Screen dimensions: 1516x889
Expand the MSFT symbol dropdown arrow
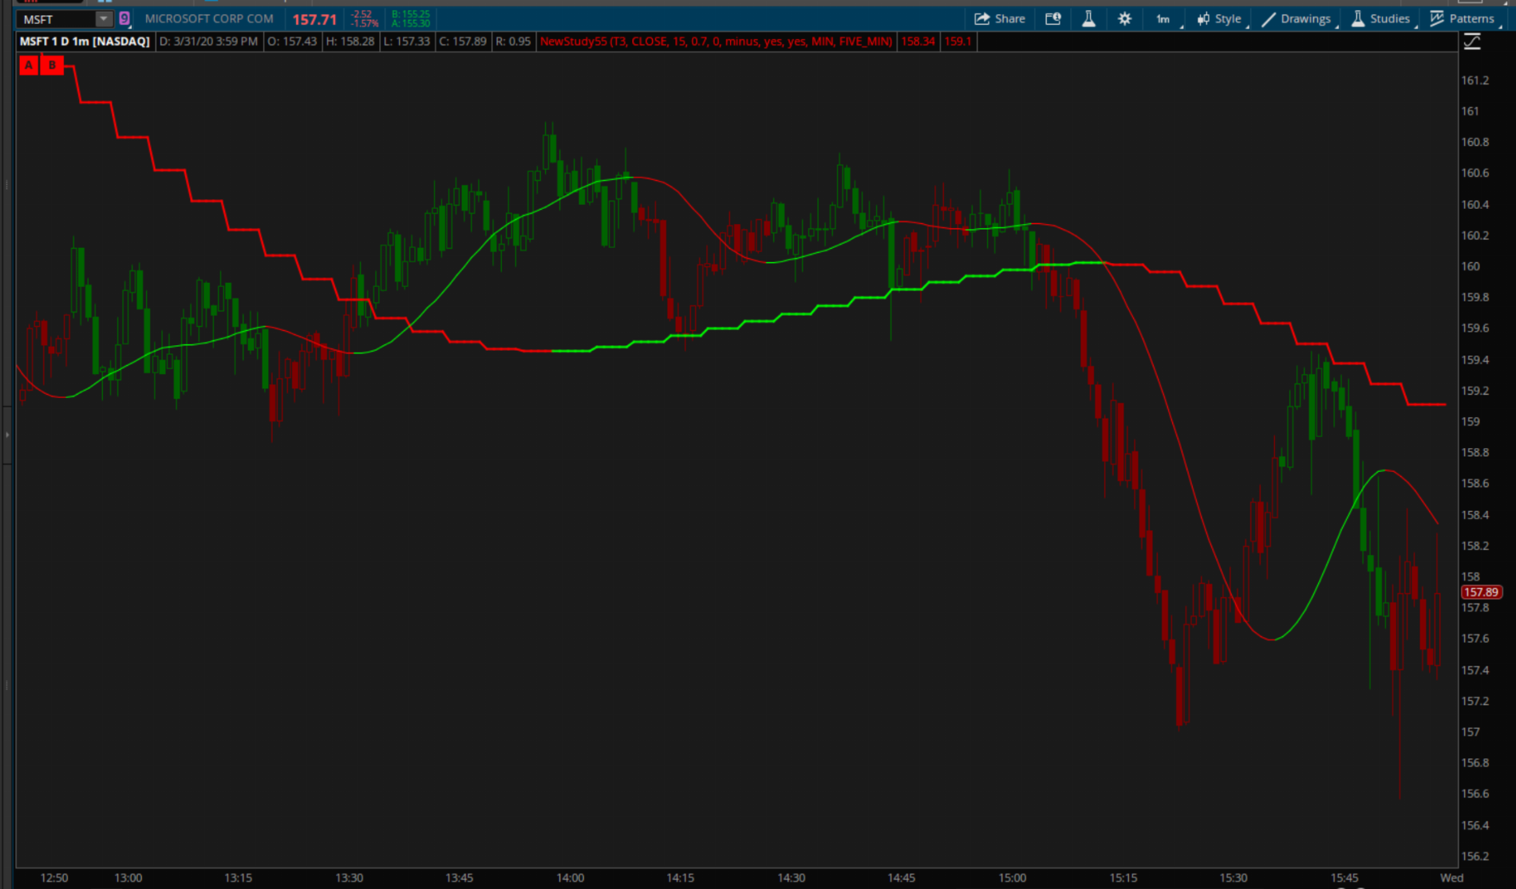103,18
